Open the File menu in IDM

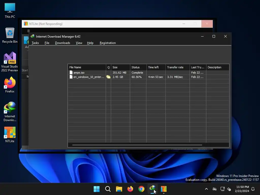pos(47,43)
